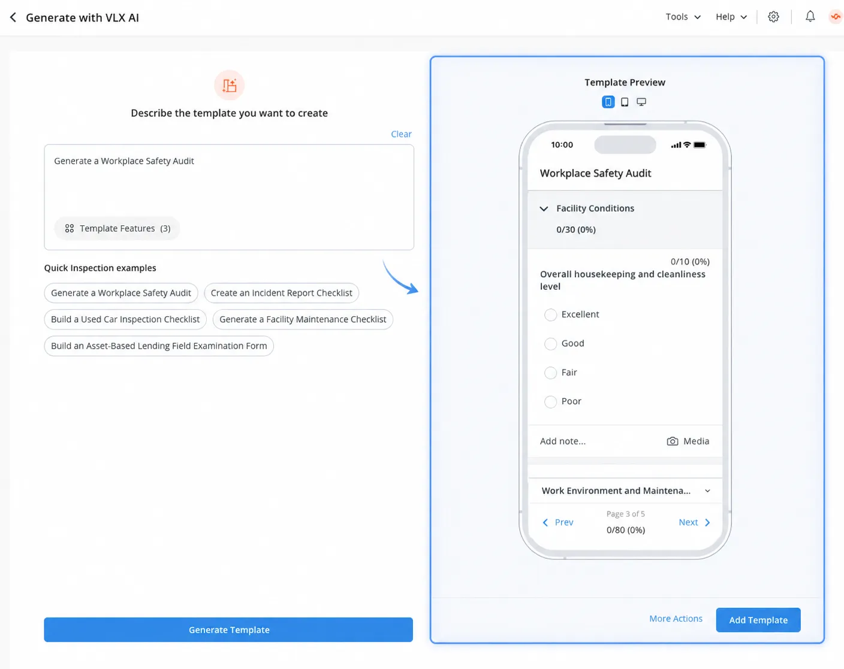Click the 'Workplace Safety Audit' preview title
The width and height of the screenshot is (844, 669).
595,173
